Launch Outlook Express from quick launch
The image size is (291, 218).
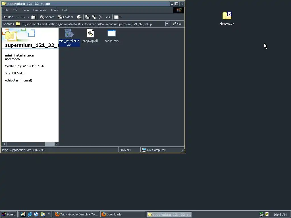click(x=36, y=214)
